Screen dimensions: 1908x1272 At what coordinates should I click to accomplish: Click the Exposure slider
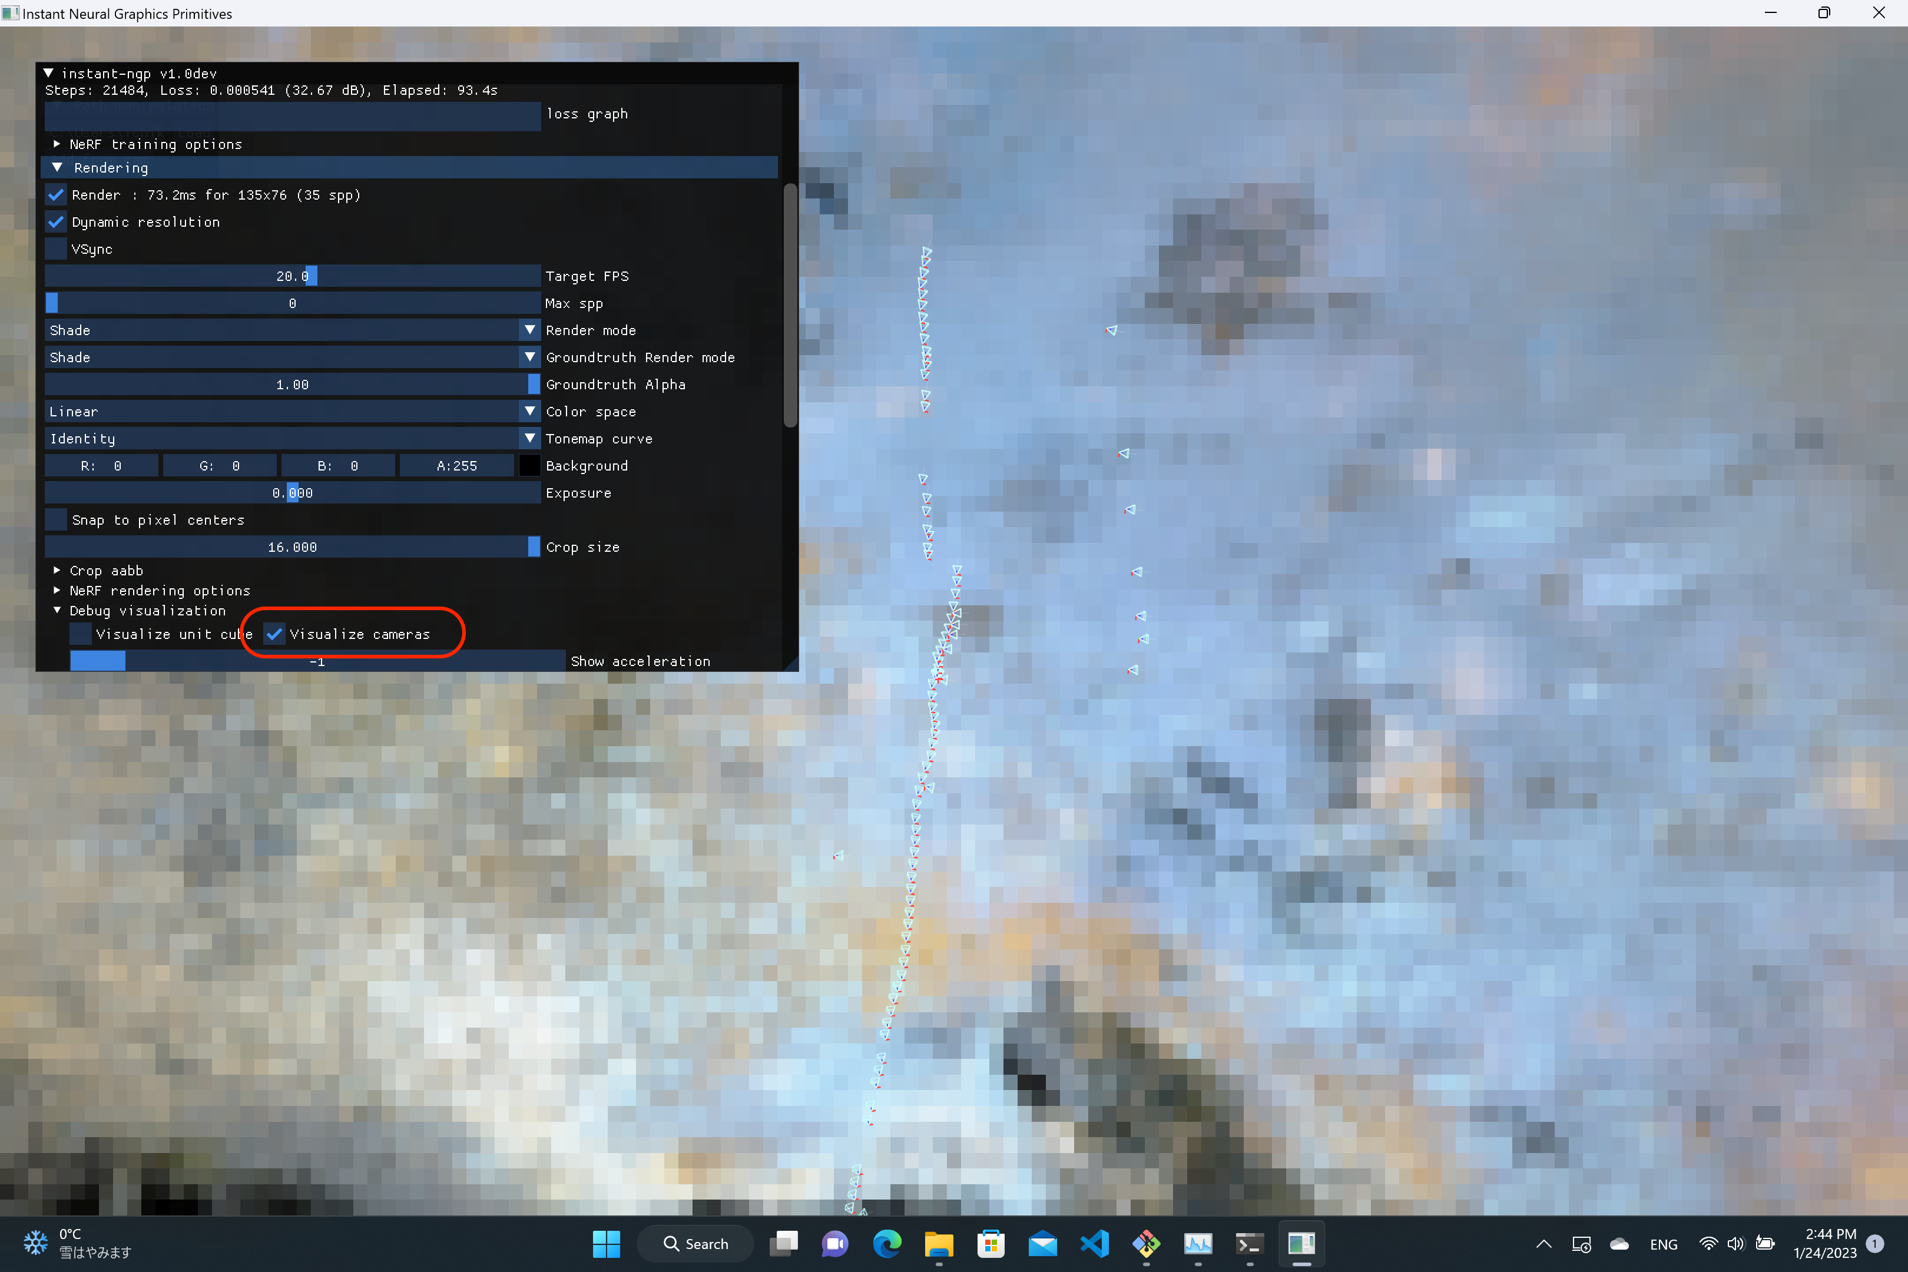[x=293, y=492]
